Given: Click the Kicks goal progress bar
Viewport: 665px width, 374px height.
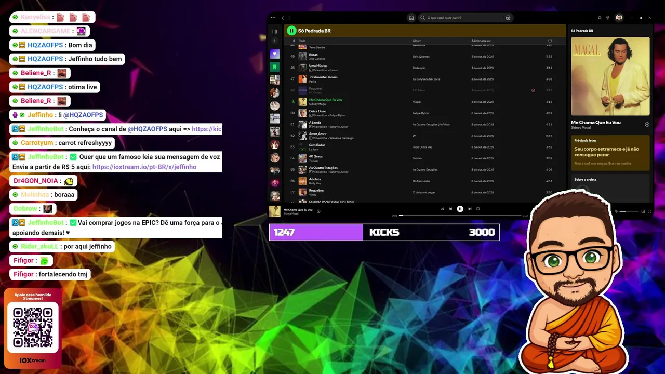Looking at the screenshot, I should 384,232.
